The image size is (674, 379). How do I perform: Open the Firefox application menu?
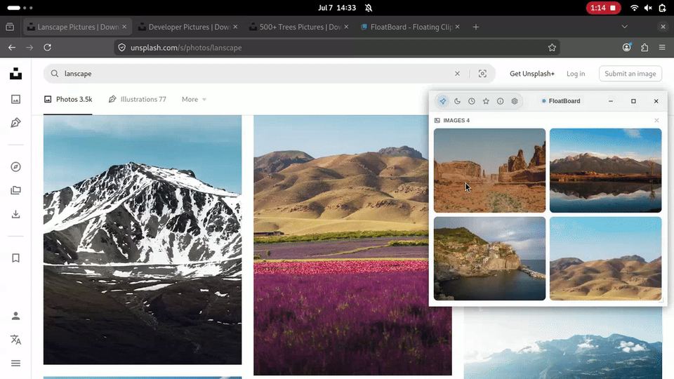pyautogui.click(x=662, y=48)
